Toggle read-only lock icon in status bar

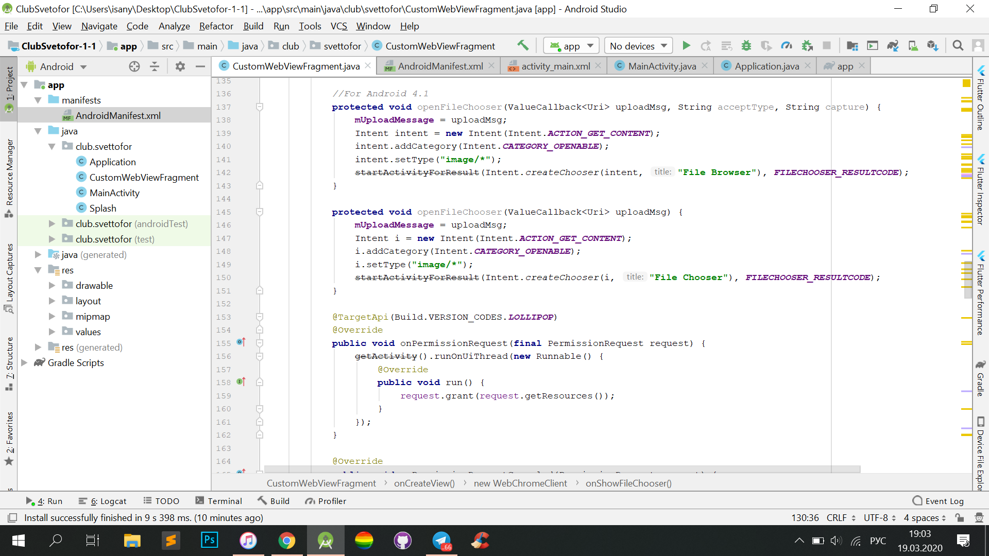click(959, 518)
